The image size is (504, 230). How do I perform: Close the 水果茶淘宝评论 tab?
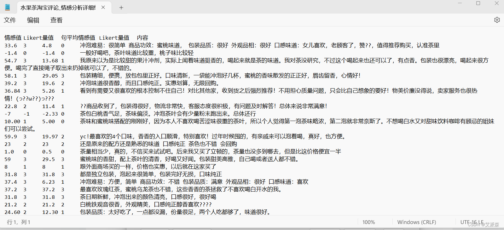tap(103, 7)
